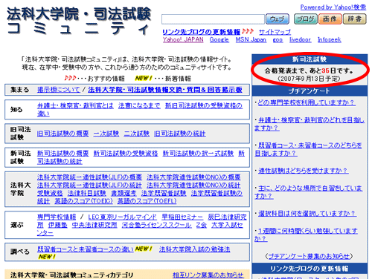Viewport: 372px width, 279px height.
Task: Open 新司法試験の概要 link
Action: (62, 154)
